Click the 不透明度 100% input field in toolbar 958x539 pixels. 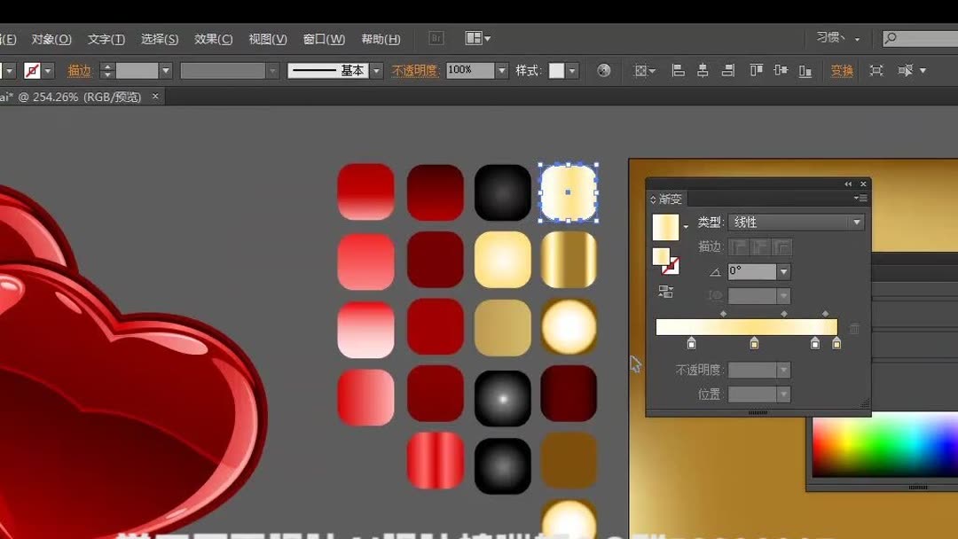[x=470, y=71]
